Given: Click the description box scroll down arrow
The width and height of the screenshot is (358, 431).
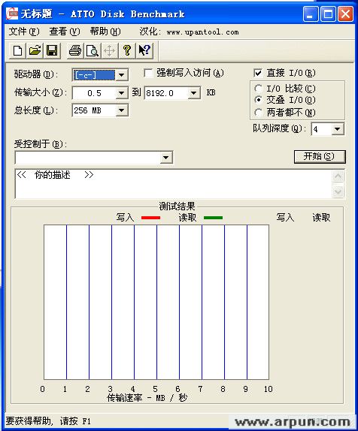Looking at the screenshot, I should pos(338,191).
